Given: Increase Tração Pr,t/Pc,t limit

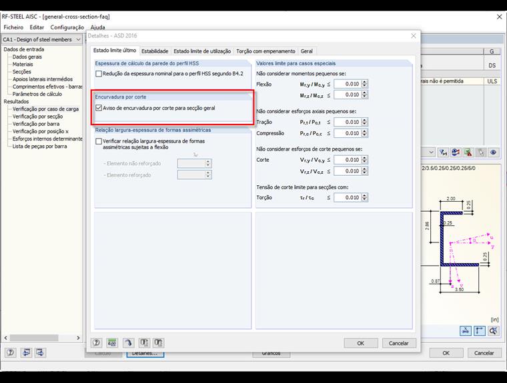Looking at the screenshot, I should pyautogui.click(x=364, y=120).
